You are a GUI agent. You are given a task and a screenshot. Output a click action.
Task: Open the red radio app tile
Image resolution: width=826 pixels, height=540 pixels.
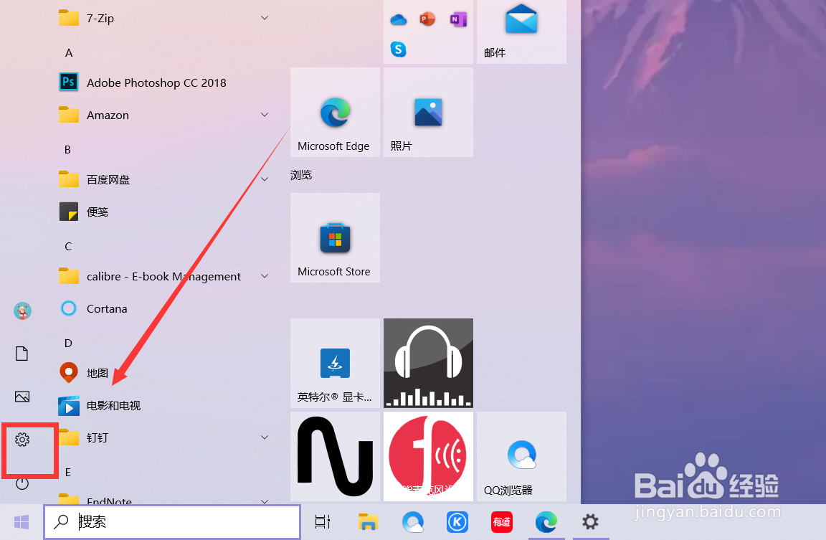(x=428, y=456)
